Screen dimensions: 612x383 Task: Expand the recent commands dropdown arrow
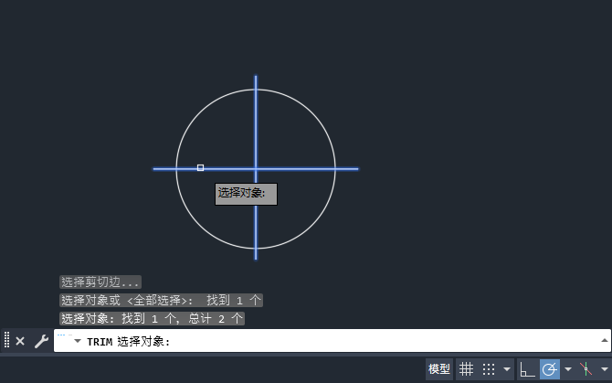[78, 341]
